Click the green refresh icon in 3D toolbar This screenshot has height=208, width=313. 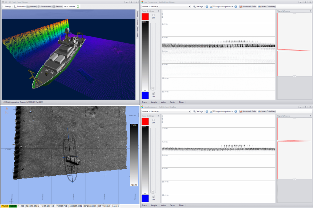tap(78, 7)
